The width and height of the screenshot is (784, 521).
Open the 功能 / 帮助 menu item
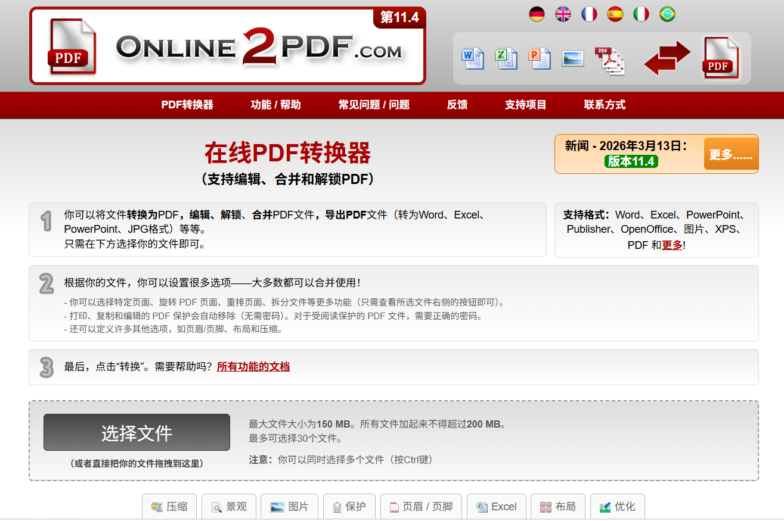click(x=276, y=105)
